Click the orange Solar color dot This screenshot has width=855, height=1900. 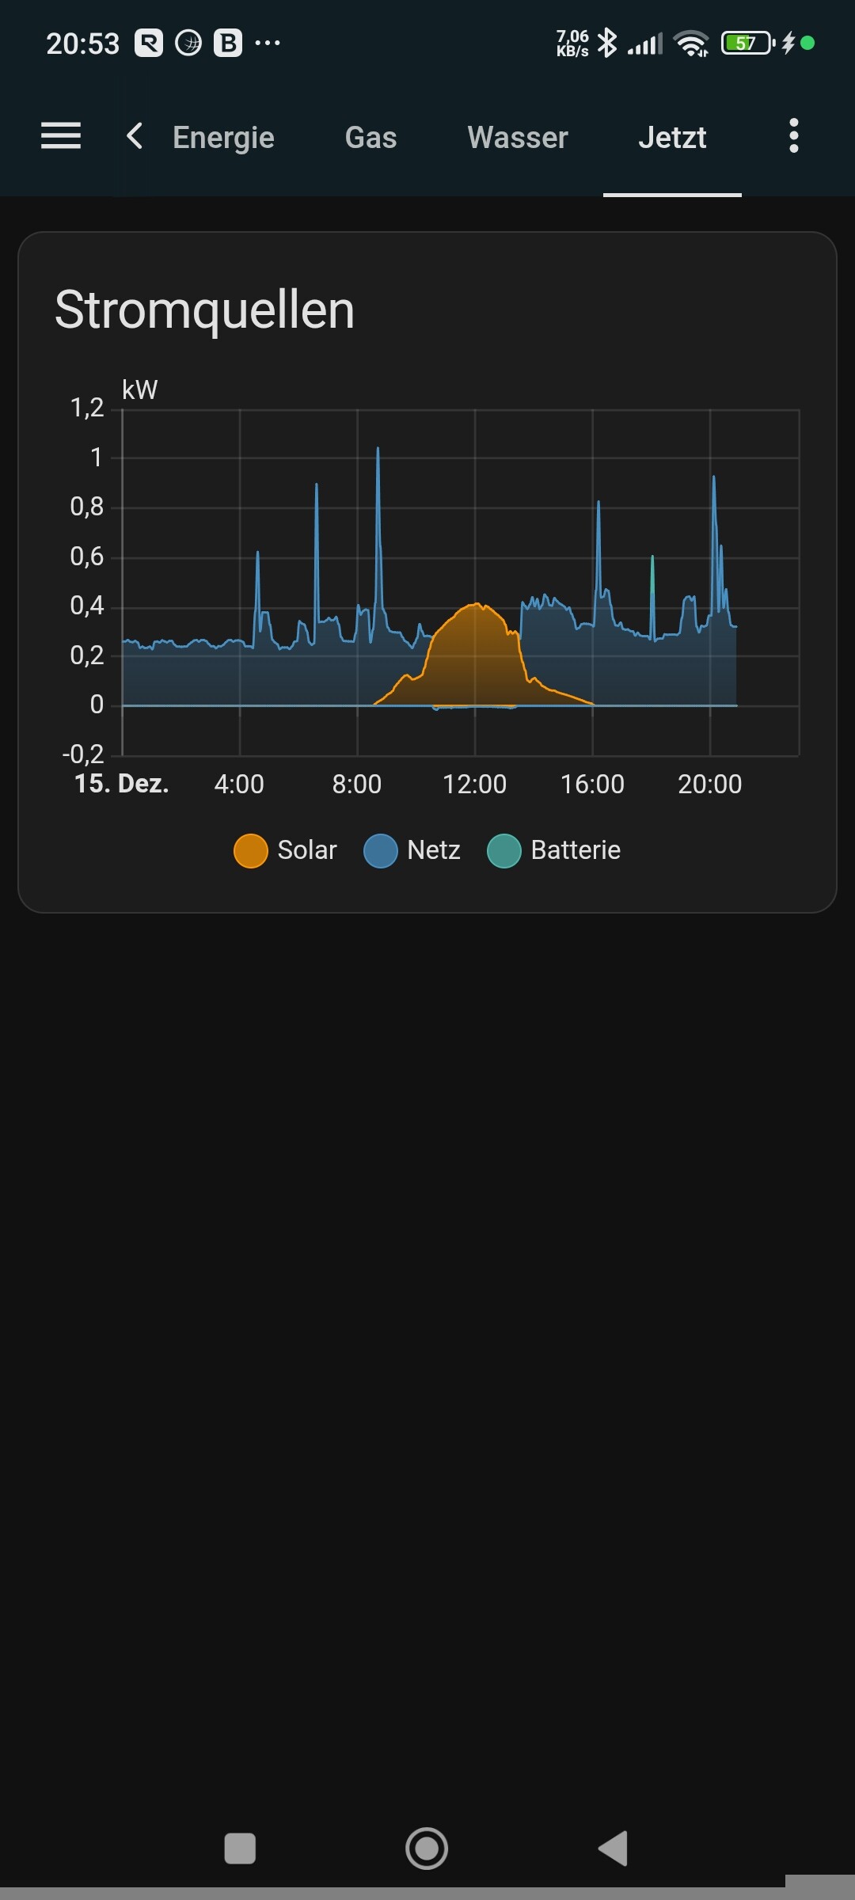click(x=251, y=851)
